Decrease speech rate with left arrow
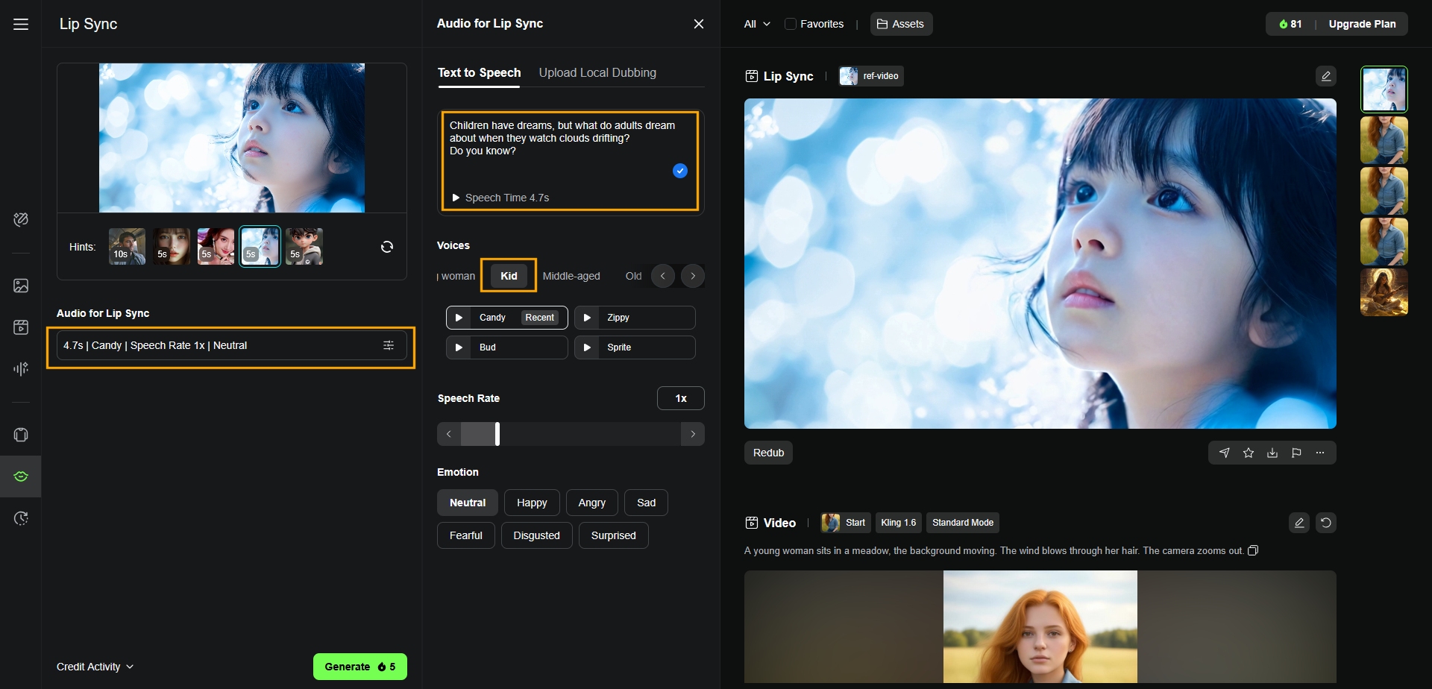This screenshot has height=689, width=1432. point(449,434)
